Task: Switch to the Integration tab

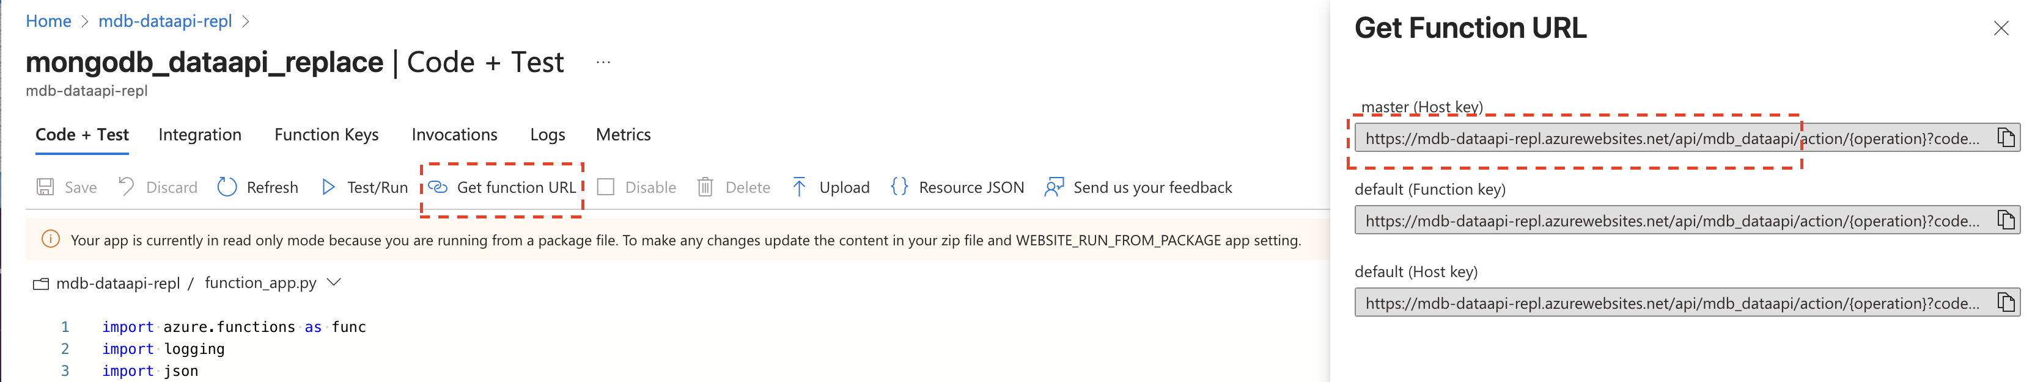Action: (x=200, y=134)
